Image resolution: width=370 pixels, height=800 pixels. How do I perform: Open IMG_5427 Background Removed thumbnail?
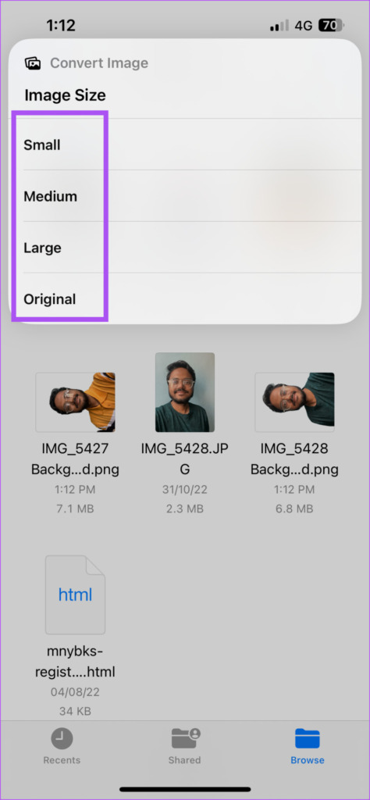point(76,402)
